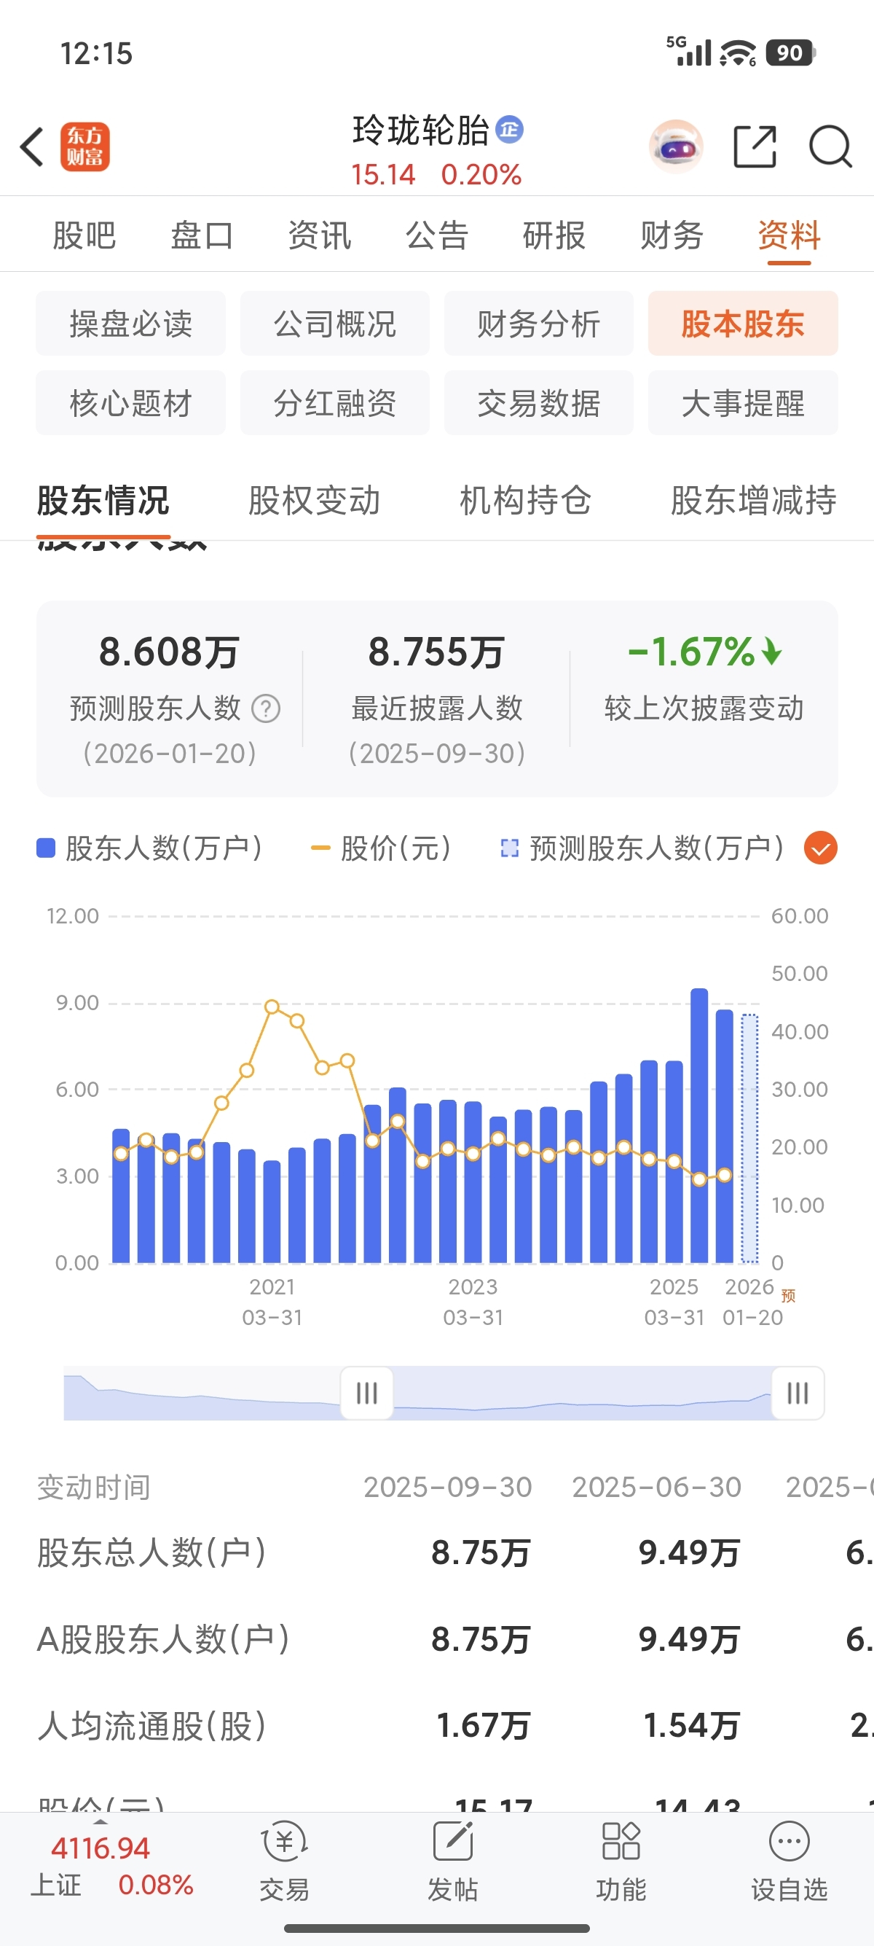Switch to the 股权变动 sub-tab
The width and height of the screenshot is (874, 1946).
tap(314, 500)
